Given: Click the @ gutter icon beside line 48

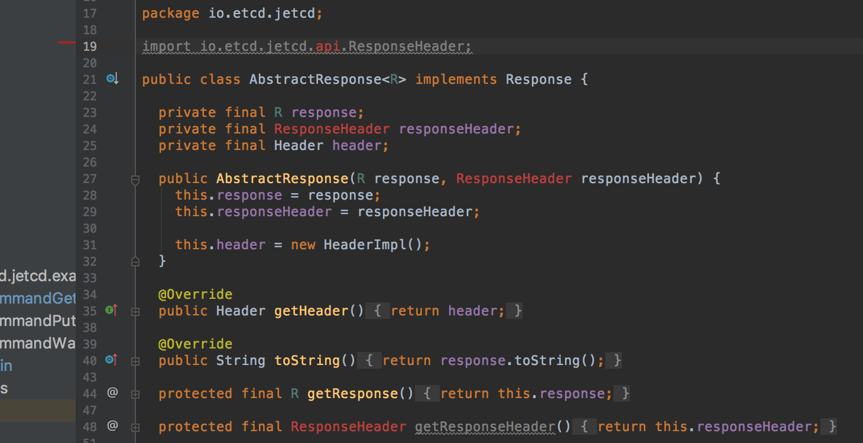Looking at the screenshot, I should click(112, 426).
